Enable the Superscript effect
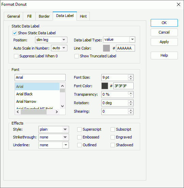Image resolution: width=184 pixels, height=188 pixels. click(79, 130)
